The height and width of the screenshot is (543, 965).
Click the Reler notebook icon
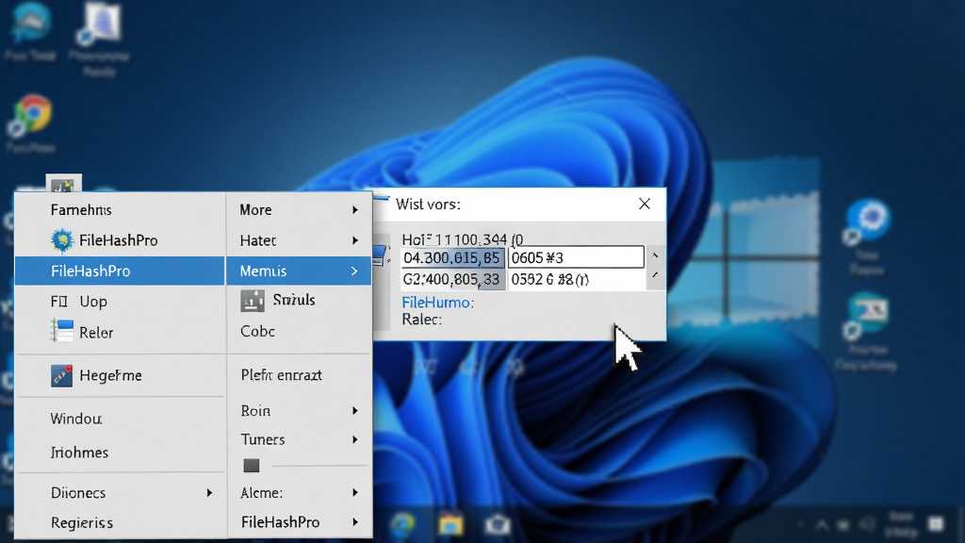61,331
